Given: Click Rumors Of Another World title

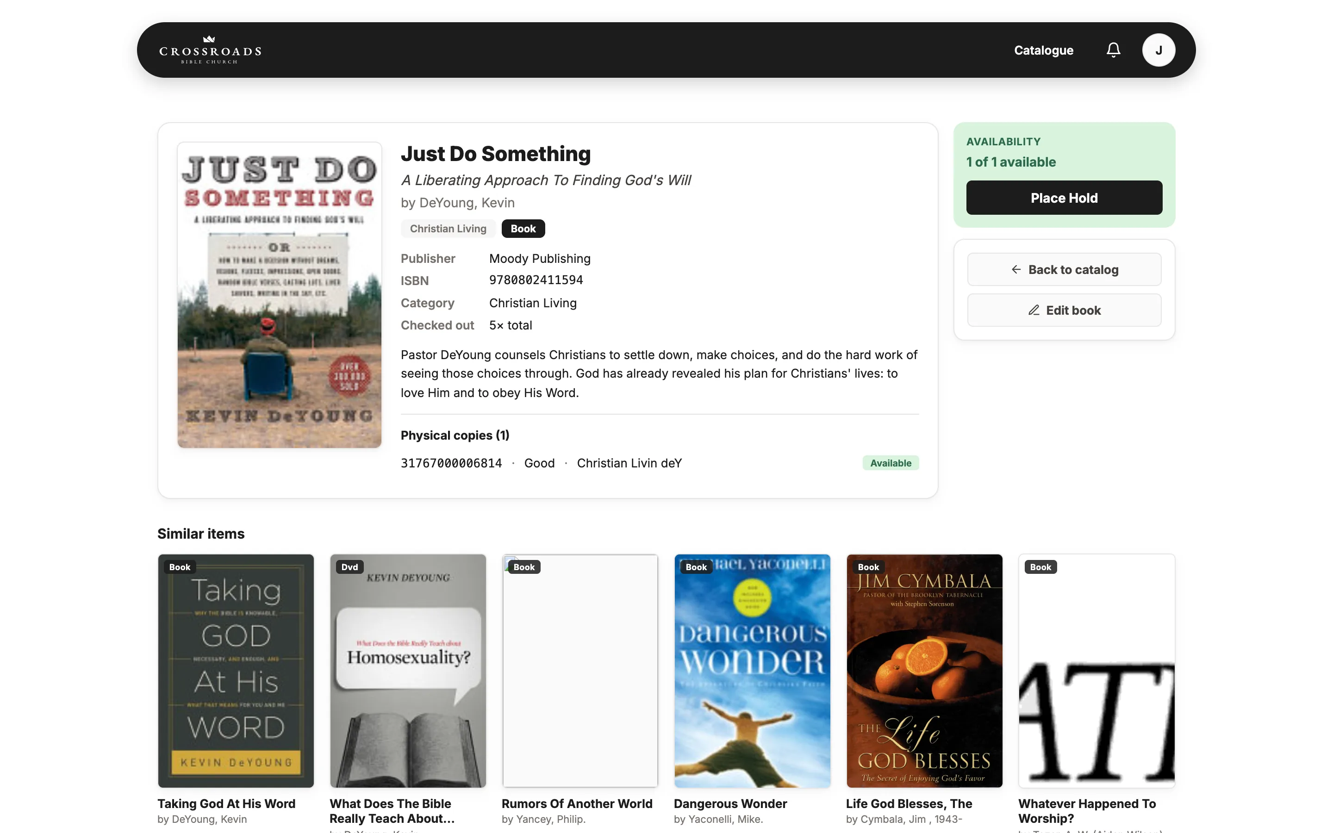Looking at the screenshot, I should pos(577,804).
